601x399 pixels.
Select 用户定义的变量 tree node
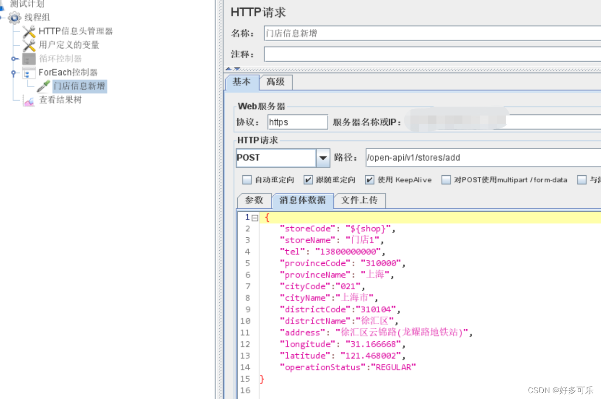[69, 45]
